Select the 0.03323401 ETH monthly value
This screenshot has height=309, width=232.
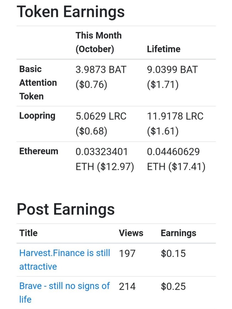pos(105,159)
